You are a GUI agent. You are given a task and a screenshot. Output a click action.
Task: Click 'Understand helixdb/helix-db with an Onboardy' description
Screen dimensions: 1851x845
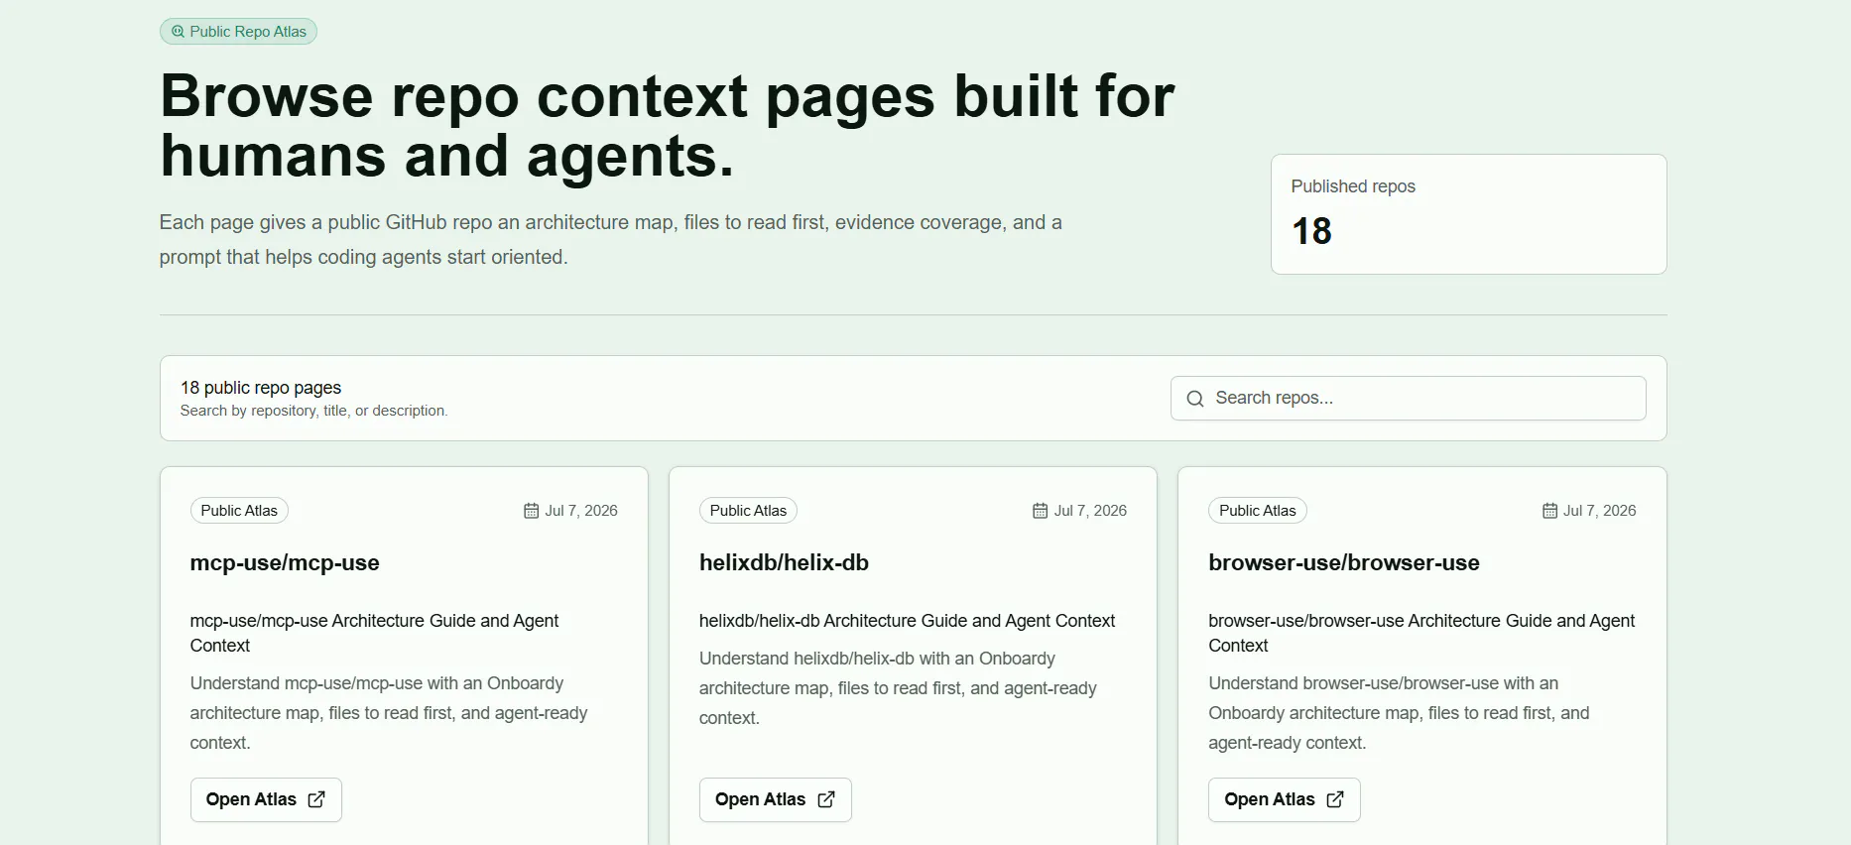(x=898, y=688)
